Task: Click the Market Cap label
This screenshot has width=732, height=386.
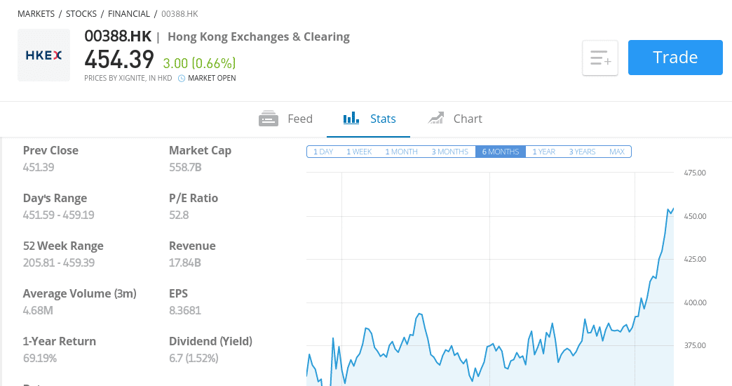Action: tap(201, 150)
